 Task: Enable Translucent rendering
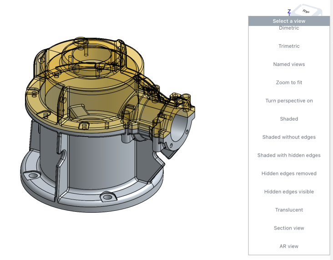coord(289,210)
